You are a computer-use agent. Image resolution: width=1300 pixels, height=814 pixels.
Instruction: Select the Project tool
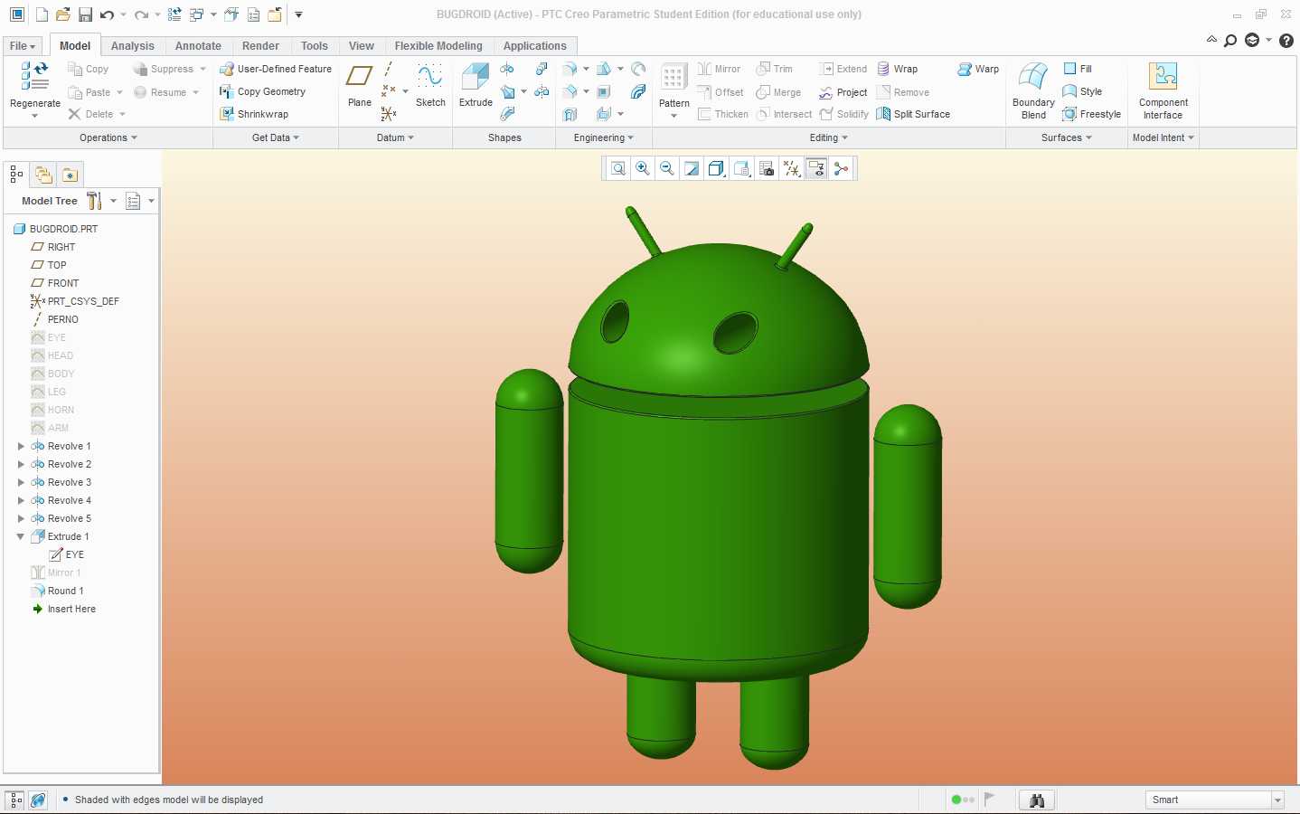[843, 92]
